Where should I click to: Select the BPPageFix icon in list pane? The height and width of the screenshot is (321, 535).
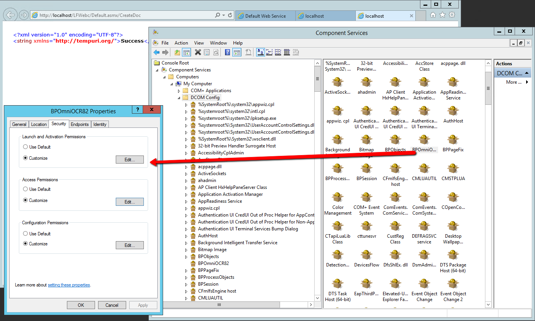[453, 144]
